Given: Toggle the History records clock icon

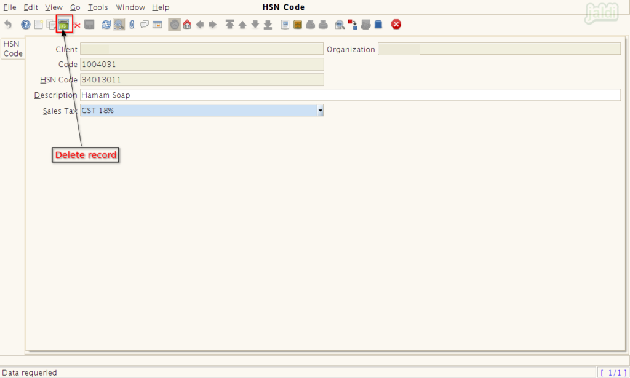Looking at the screenshot, I should click(x=174, y=25).
